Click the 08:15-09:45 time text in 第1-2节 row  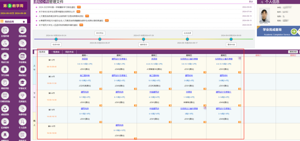(52, 67)
